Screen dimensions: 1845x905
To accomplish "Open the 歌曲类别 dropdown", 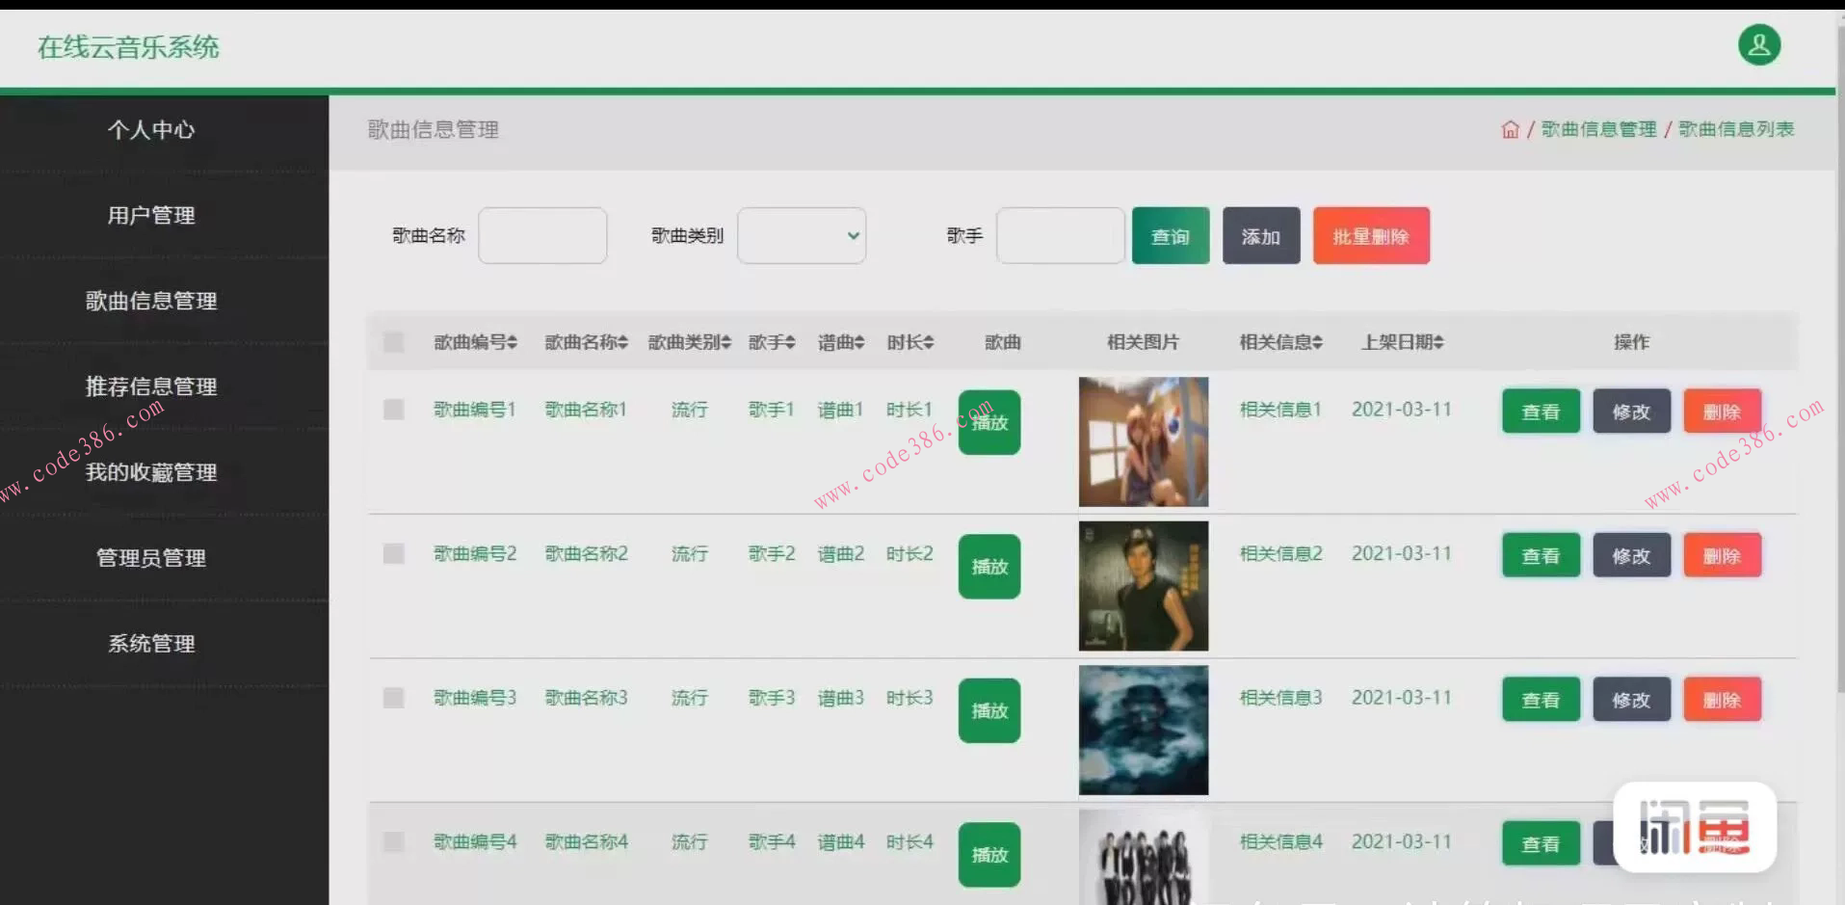I will [801, 235].
